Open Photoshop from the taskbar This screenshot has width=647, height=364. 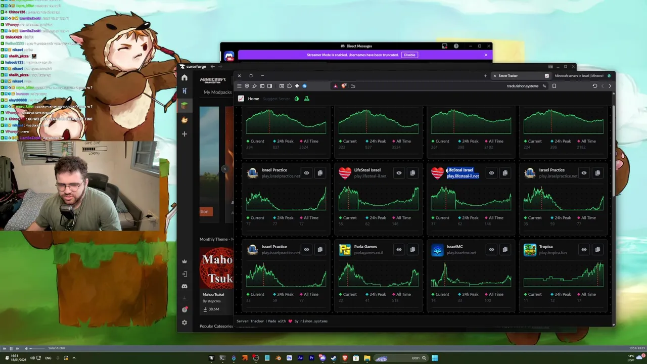pyautogui.click(x=289, y=358)
